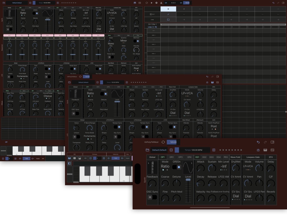The height and width of the screenshot is (215, 287).
Task: Change Lowpass Gate mode LP+VCA in front window
Action: coord(248,166)
